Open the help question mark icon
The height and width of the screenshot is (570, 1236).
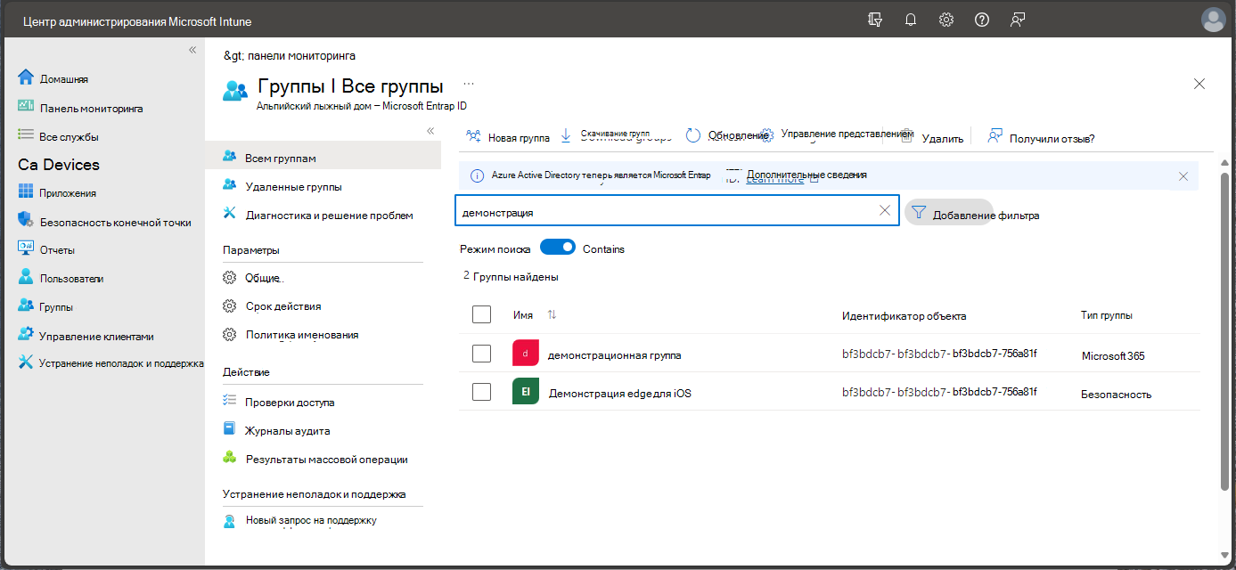[982, 20]
